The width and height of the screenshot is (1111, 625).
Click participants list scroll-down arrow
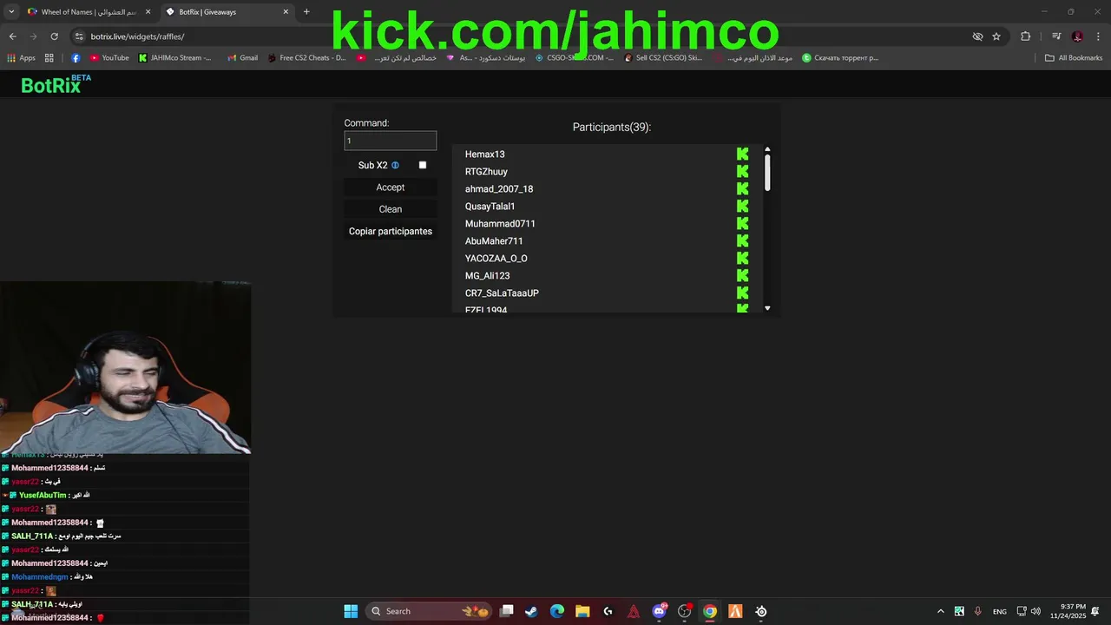coord(767,308)
